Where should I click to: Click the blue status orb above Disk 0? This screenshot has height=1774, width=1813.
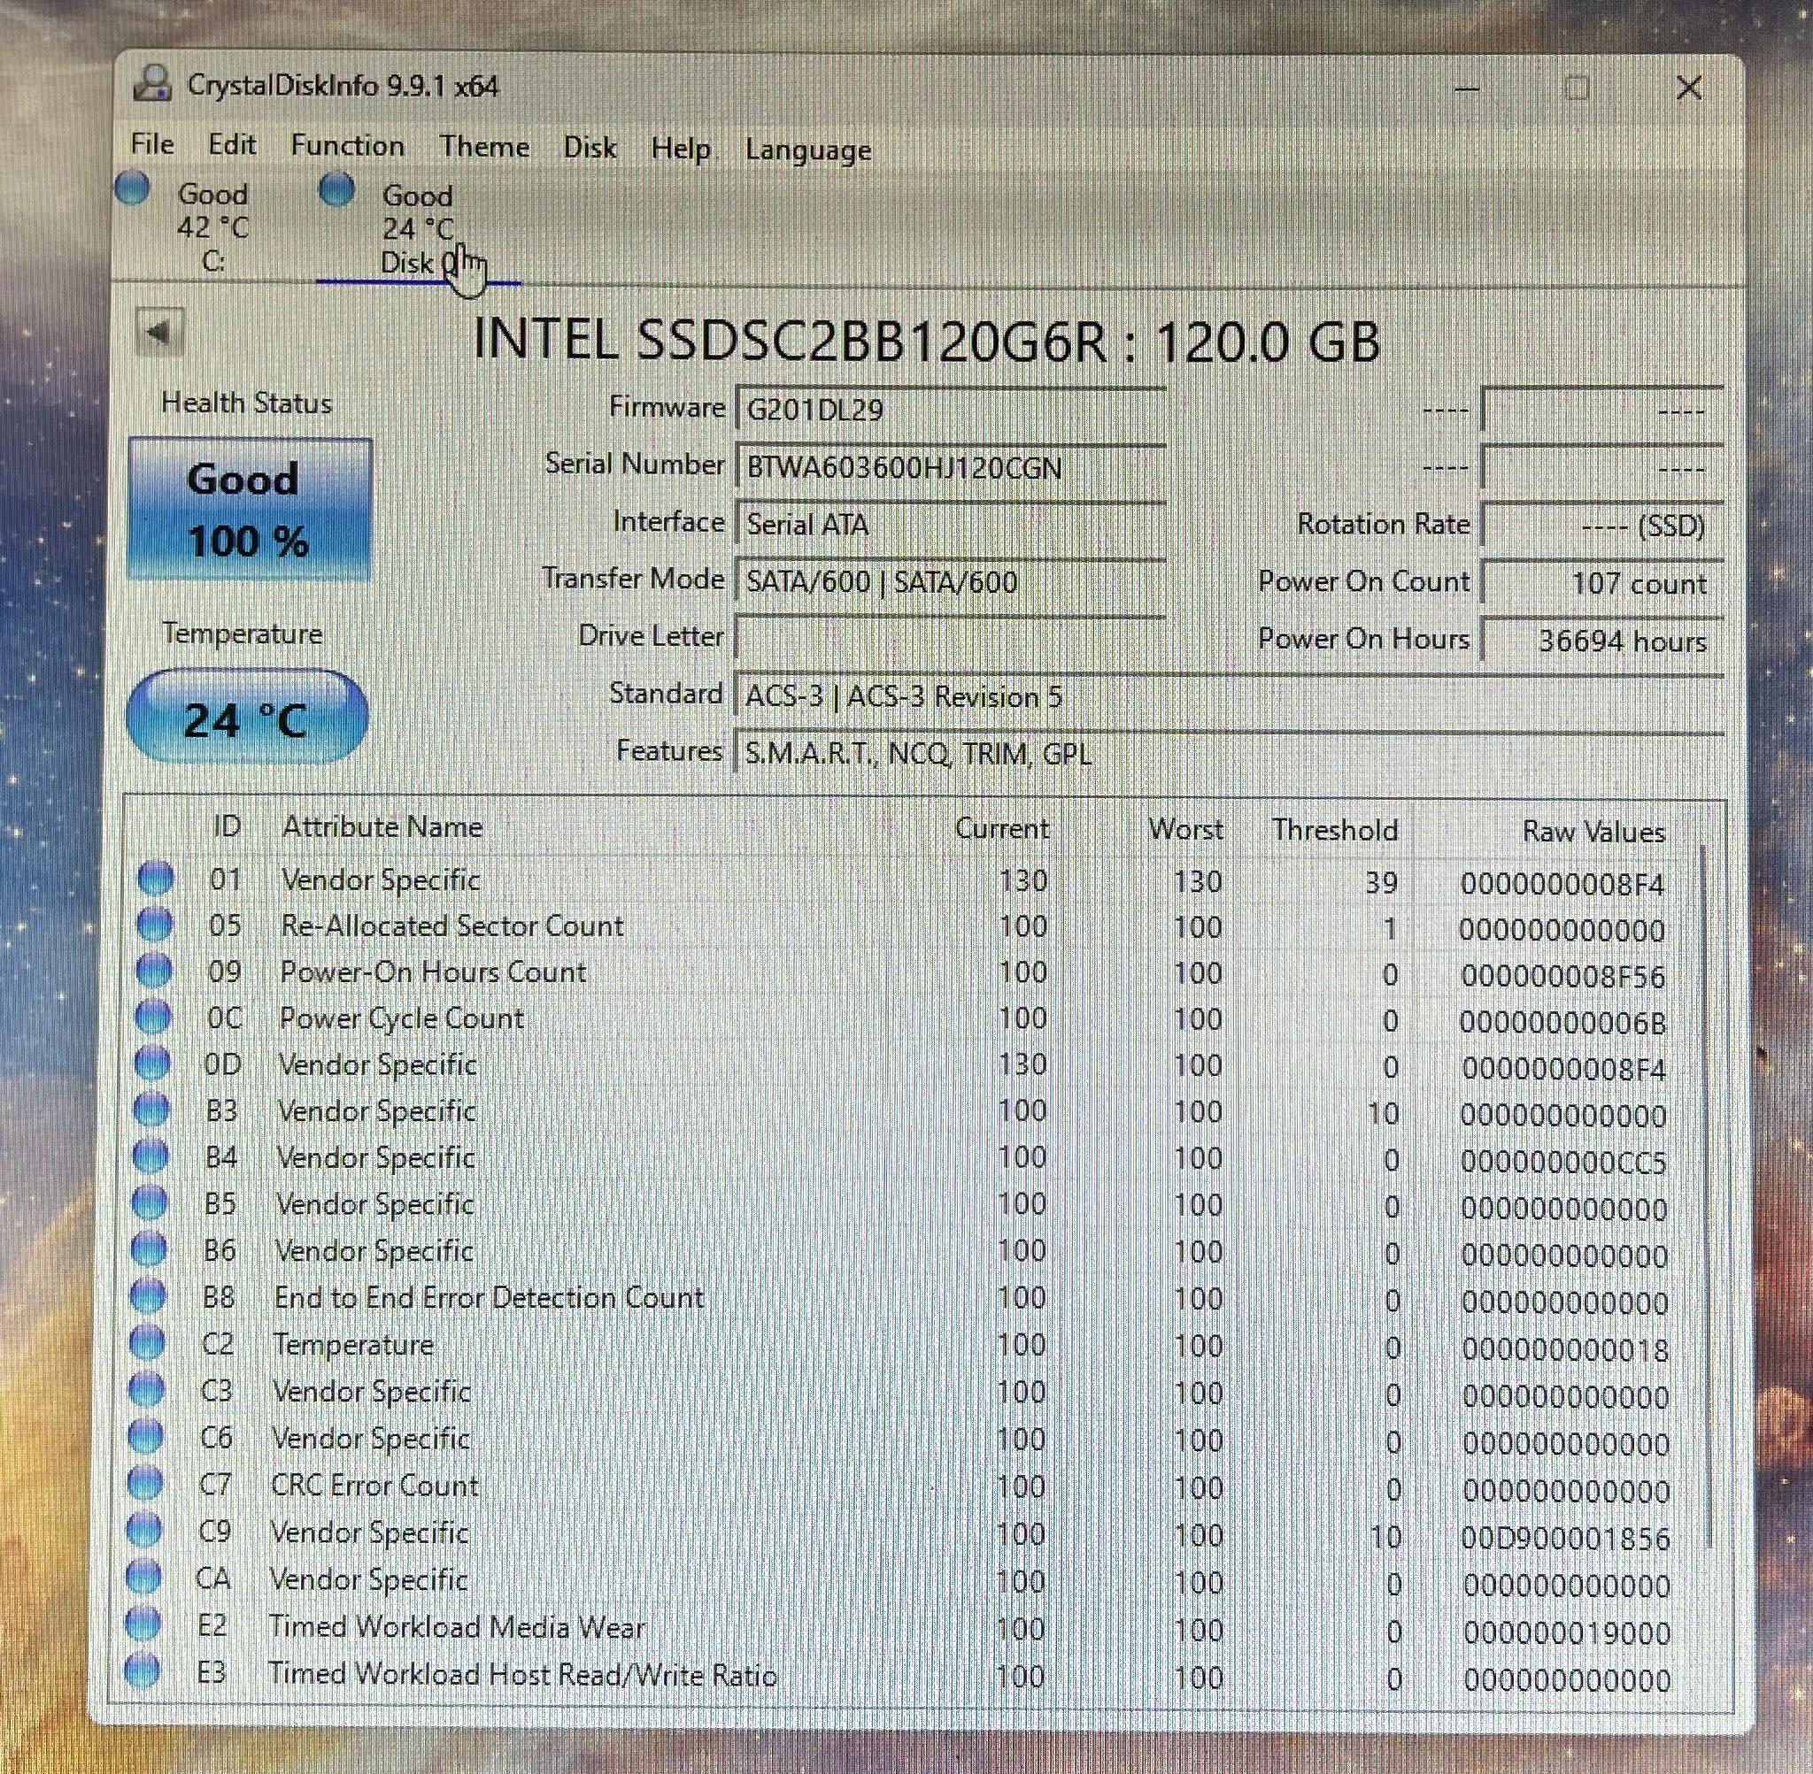[x=336, y=189]
